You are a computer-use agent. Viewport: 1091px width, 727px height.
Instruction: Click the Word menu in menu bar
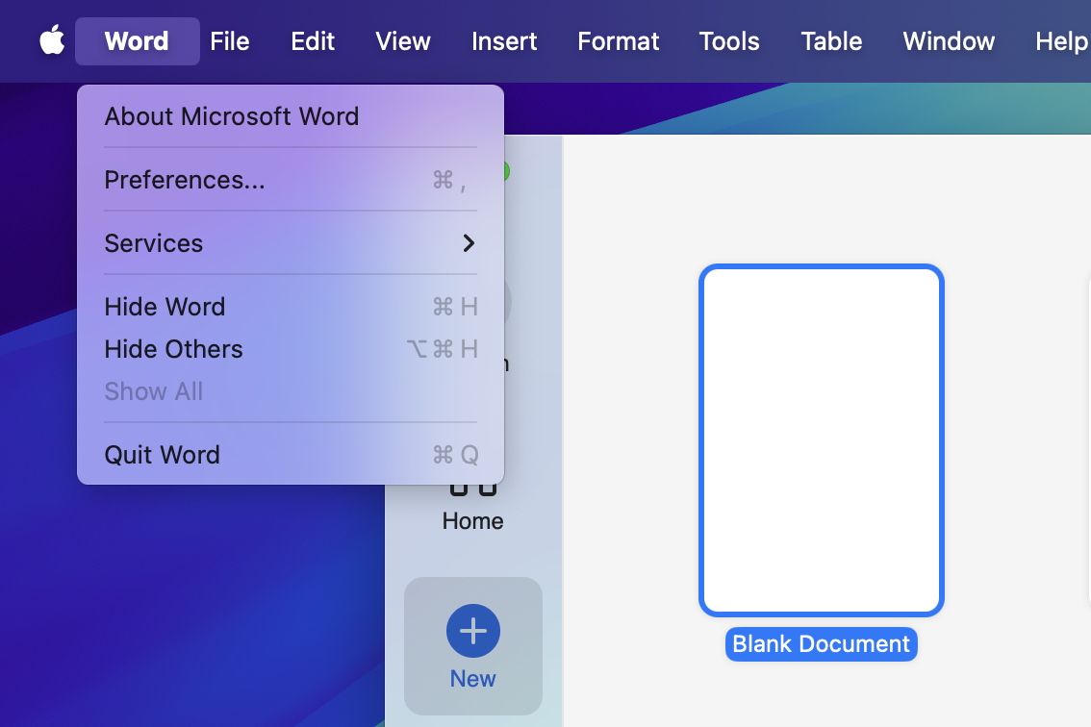(137, 41)
